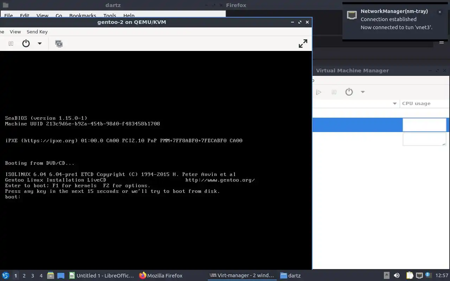Maximize the gentoo-2 on QEMU/KVM window
This screenshot has width=450, height=281.
click(300, 22)
